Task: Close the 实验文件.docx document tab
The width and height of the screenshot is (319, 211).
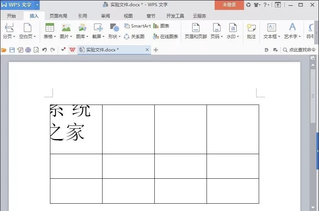Action: [147, 50]
